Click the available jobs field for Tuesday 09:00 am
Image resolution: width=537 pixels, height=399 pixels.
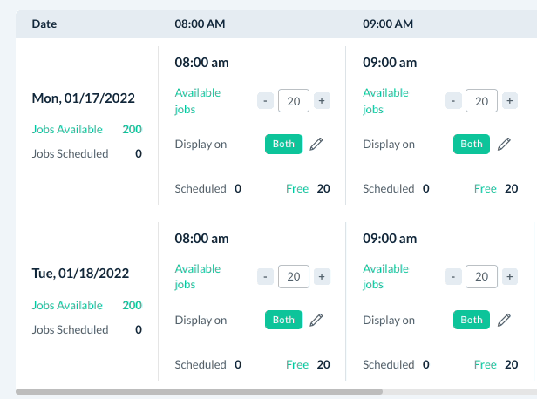click(482, 277)
